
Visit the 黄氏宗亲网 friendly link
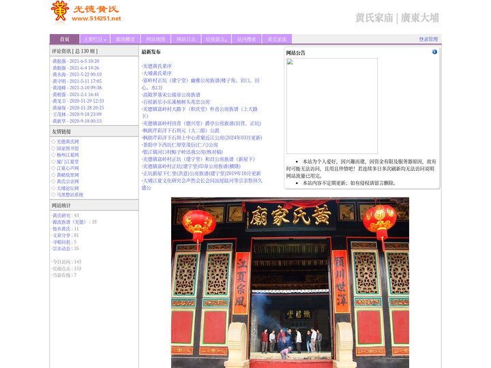click(68, 181)
